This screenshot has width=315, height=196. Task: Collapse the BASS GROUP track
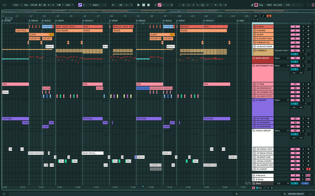pyautogui.click(x=254, y=58)
